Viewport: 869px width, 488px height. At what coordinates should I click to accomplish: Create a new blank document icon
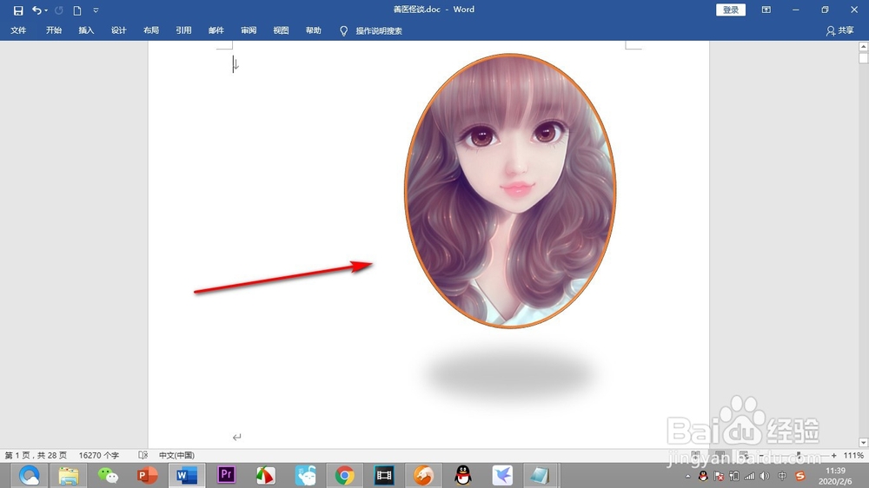77,10
